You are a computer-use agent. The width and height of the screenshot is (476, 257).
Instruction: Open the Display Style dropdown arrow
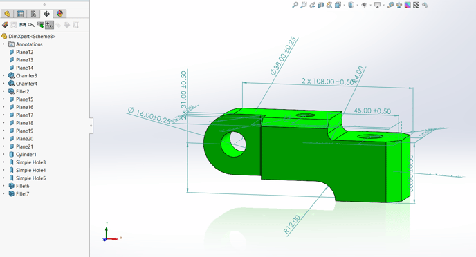point(357,5)
